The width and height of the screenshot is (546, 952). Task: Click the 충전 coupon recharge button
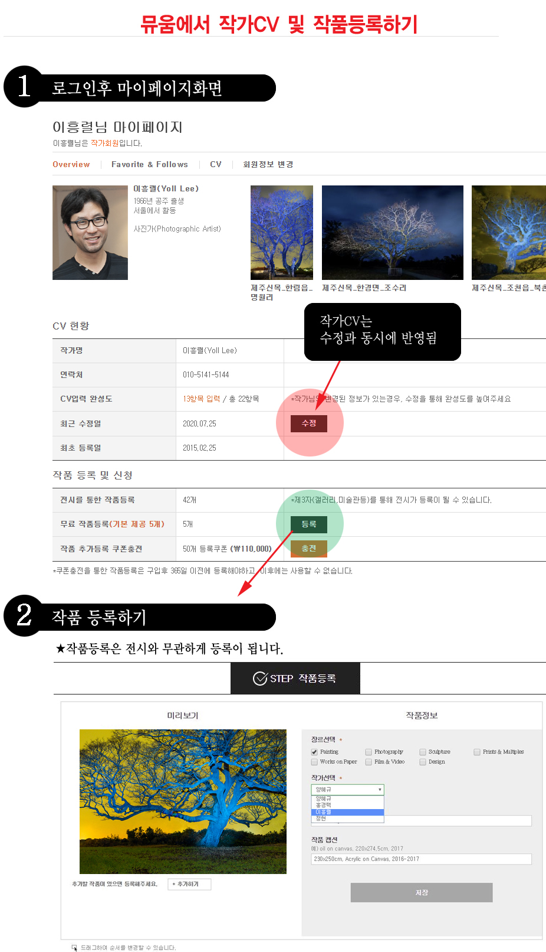tap(309, 549)
